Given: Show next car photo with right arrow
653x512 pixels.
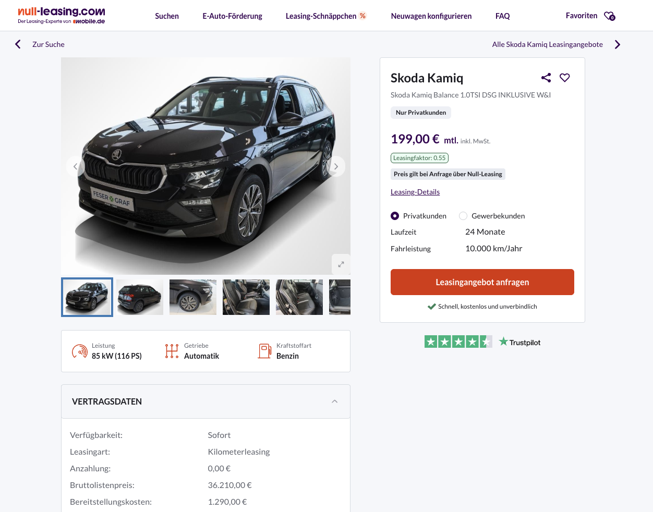Looking at the screenshot, I should [336, 166].
